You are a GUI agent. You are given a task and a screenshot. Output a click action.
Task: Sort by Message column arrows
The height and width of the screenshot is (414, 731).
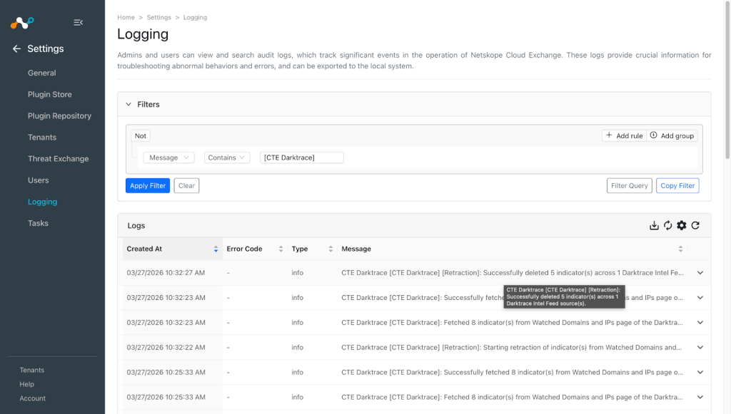(x=680, y=249)
